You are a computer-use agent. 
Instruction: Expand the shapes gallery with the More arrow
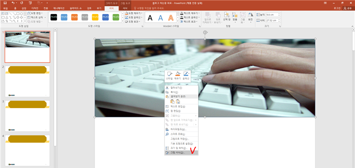coord(25,21)
